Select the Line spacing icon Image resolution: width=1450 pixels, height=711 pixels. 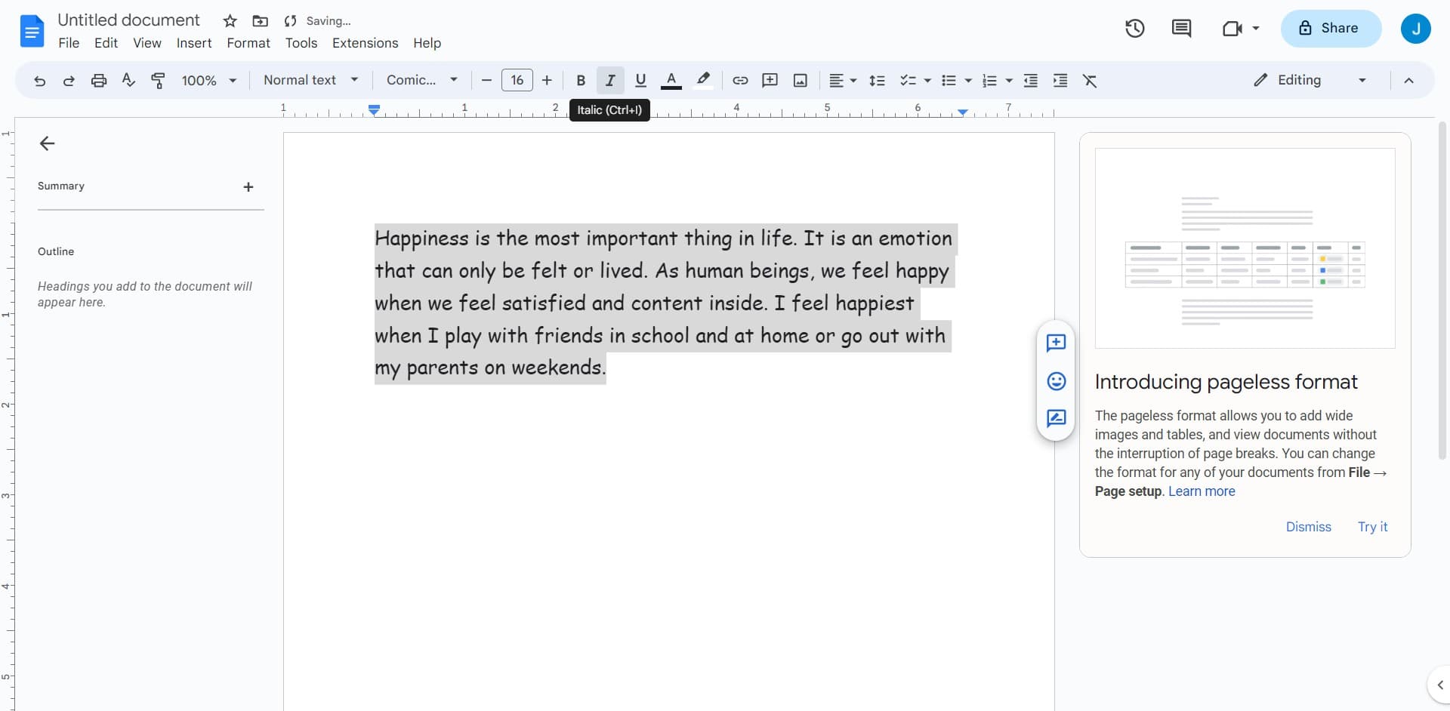tap(877, 80)
